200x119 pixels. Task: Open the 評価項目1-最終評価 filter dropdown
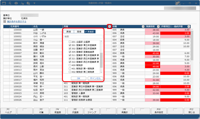tap(189, 27)
